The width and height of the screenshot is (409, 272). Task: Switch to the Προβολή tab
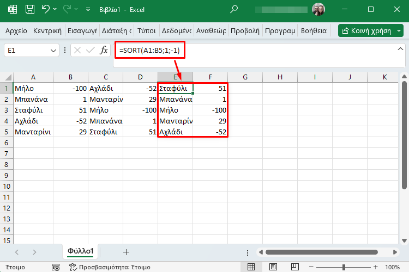click(x=245, y=30)
